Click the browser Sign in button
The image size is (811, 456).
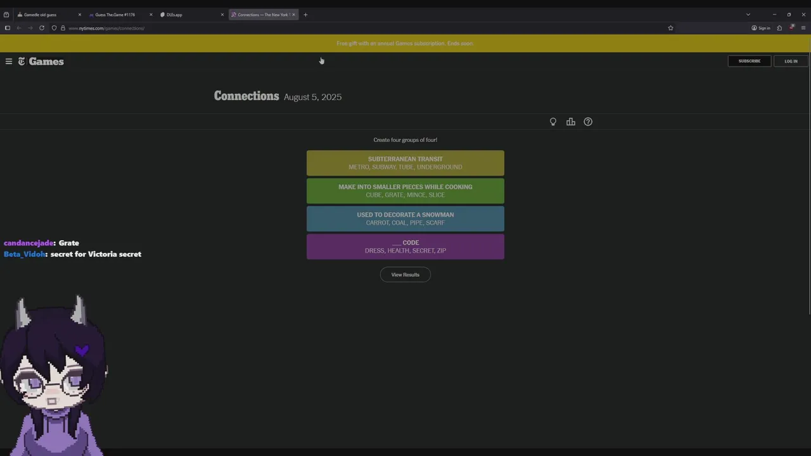761,28
